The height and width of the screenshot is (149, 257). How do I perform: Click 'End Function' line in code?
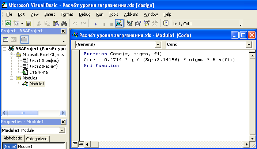tap(101, 66)
